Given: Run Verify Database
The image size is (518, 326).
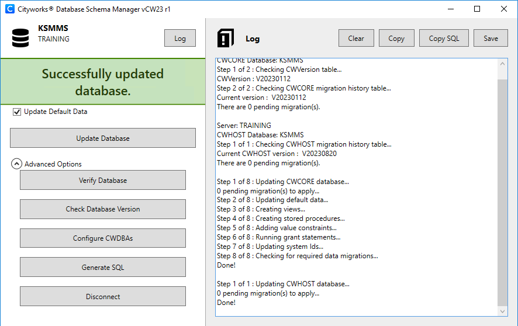Looking at the screenshot, I should pyautogui.click(x=103, y=181).
